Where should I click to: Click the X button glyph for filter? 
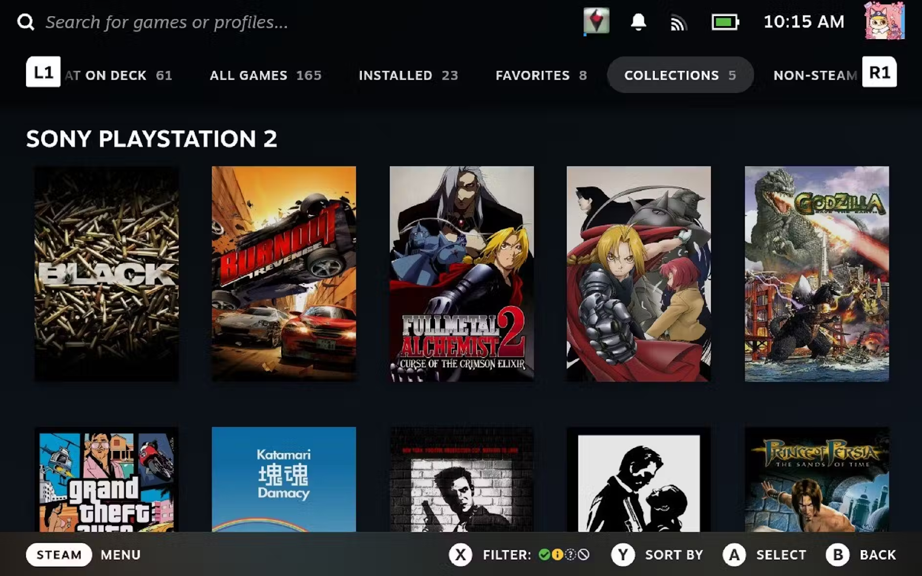460,555
